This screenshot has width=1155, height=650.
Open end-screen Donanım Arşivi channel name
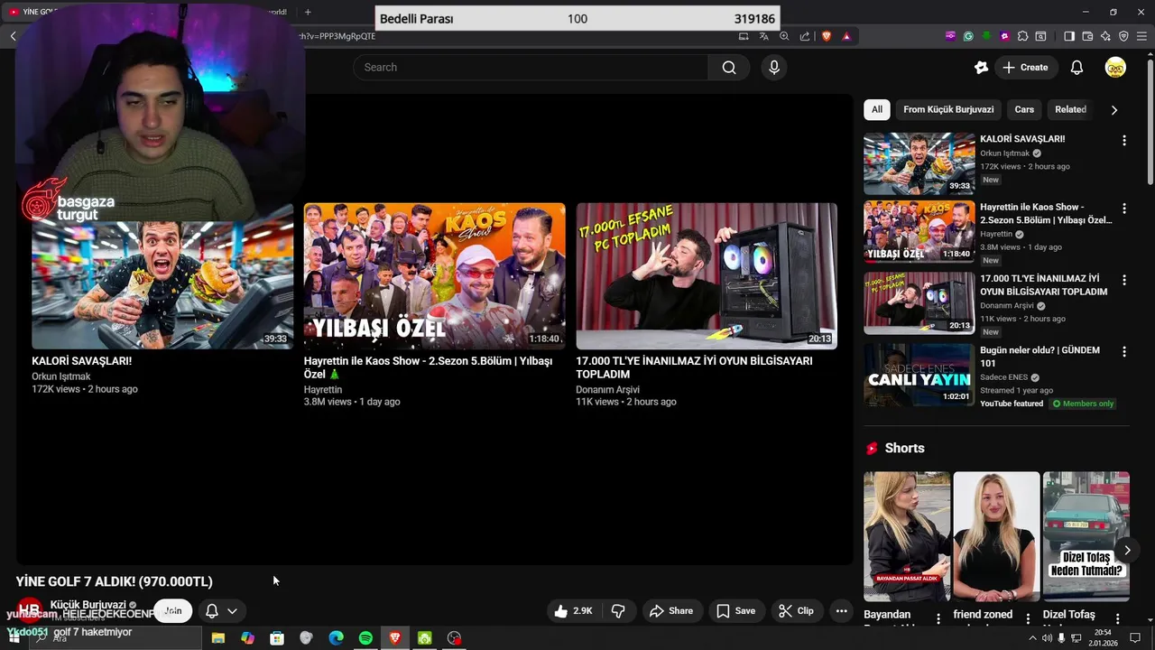pos(607,390)
